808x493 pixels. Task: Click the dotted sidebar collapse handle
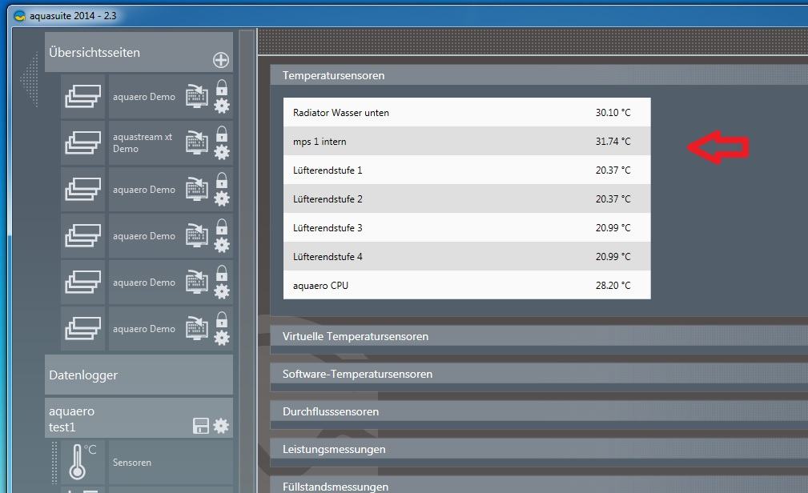[x=30, y=79]
